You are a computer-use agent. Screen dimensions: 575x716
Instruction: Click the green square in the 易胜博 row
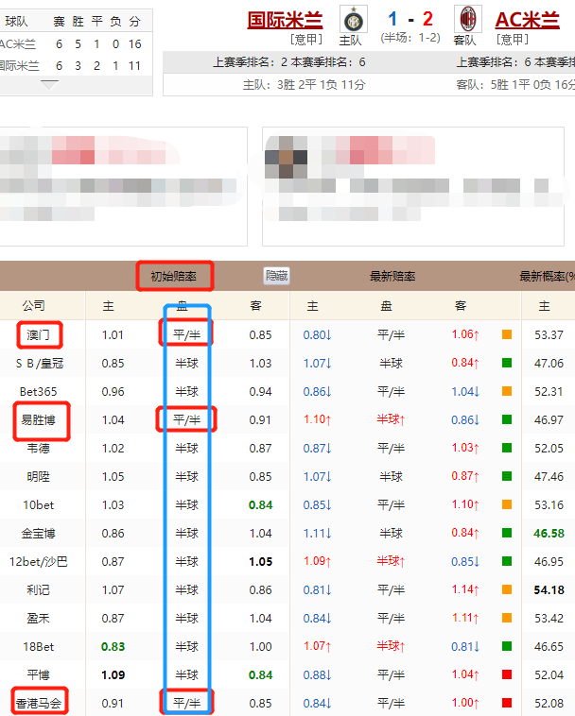tap(506, 419)
